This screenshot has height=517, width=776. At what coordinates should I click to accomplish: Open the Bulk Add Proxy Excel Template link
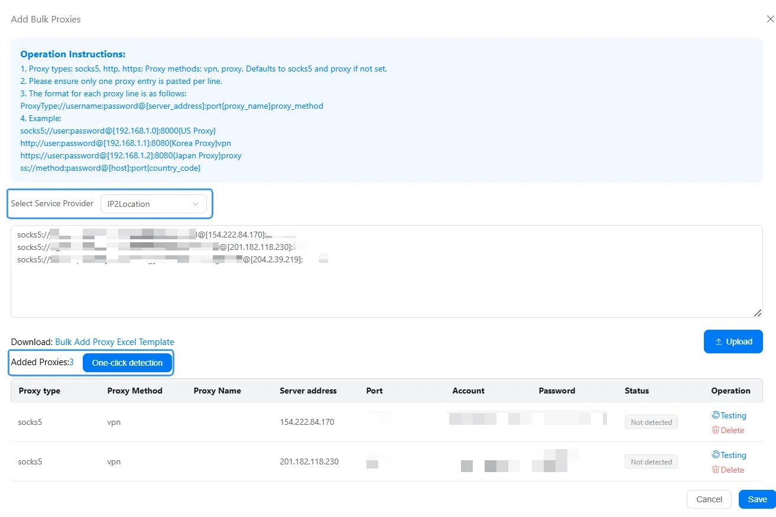(115, 342)
